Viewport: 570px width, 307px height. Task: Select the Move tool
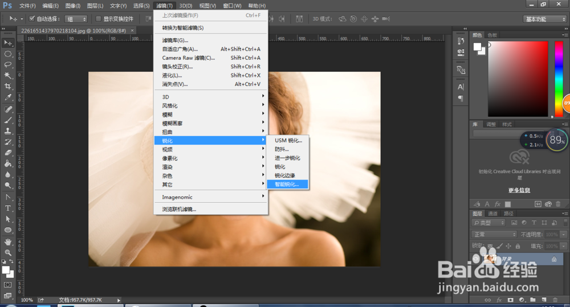7,43
